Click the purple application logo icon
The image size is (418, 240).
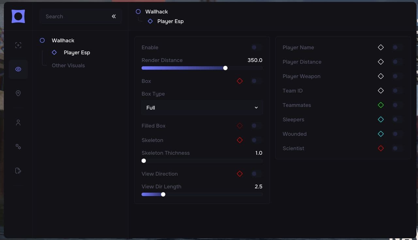18,16
